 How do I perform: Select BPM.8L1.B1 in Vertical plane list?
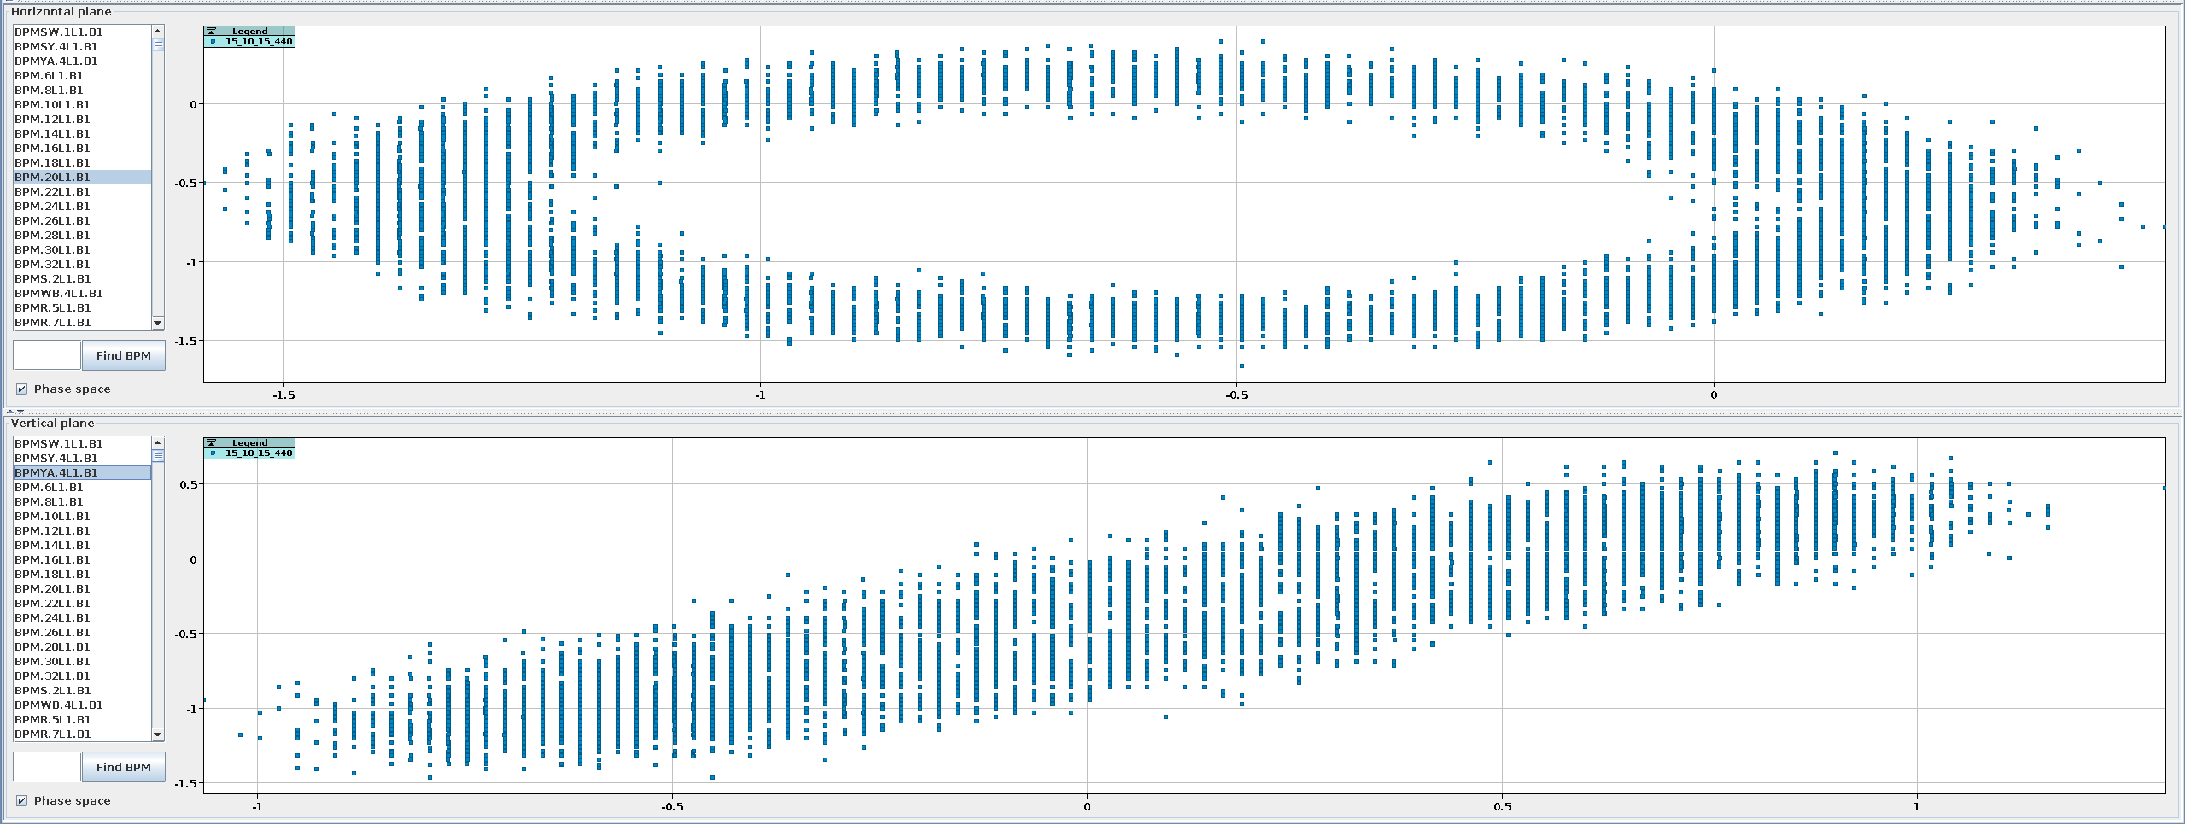82,501
